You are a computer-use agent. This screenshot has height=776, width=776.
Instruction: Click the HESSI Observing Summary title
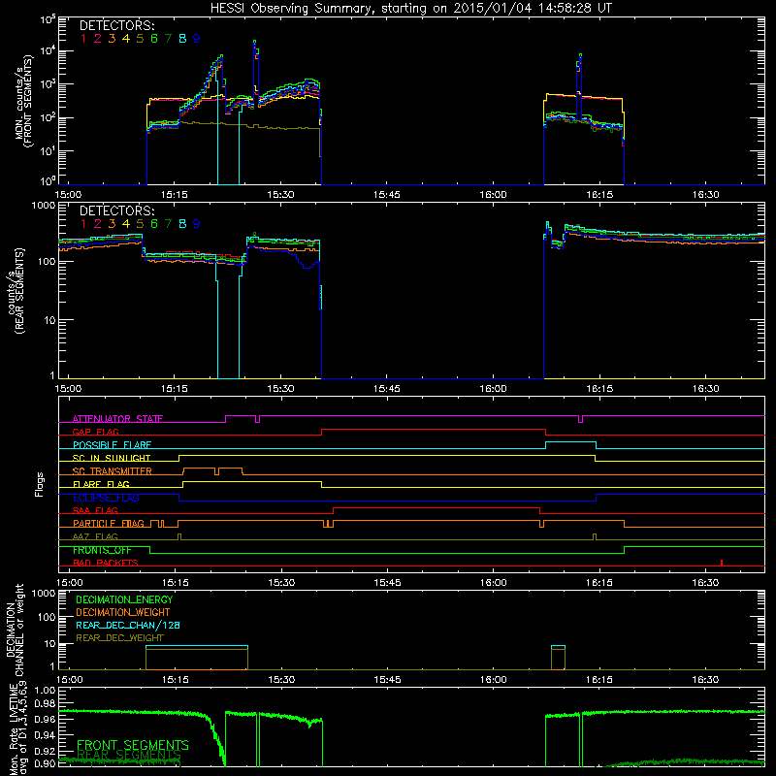(410, 9)
